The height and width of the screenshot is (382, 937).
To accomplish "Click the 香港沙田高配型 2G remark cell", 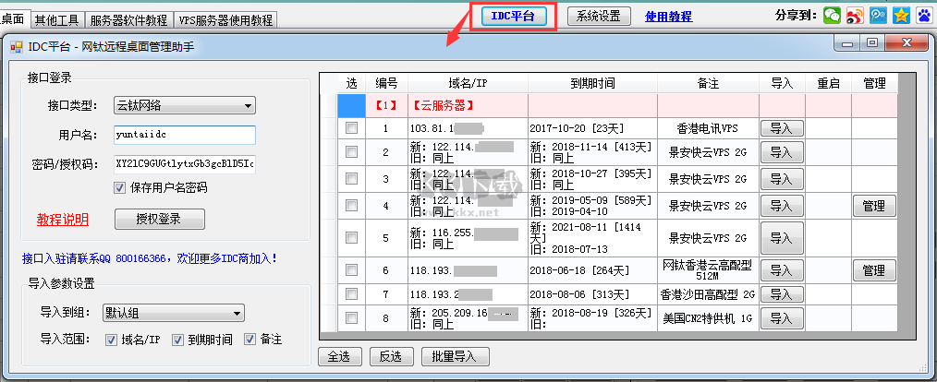I will click(708, 293).
